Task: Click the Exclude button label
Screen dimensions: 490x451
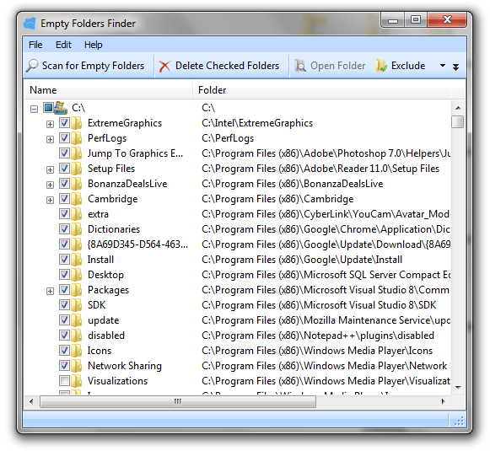Action: point(408,66)
